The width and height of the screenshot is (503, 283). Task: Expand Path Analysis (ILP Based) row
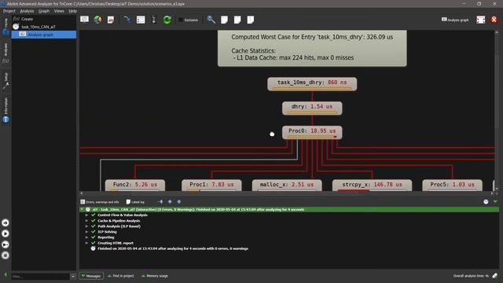[86, 226]
